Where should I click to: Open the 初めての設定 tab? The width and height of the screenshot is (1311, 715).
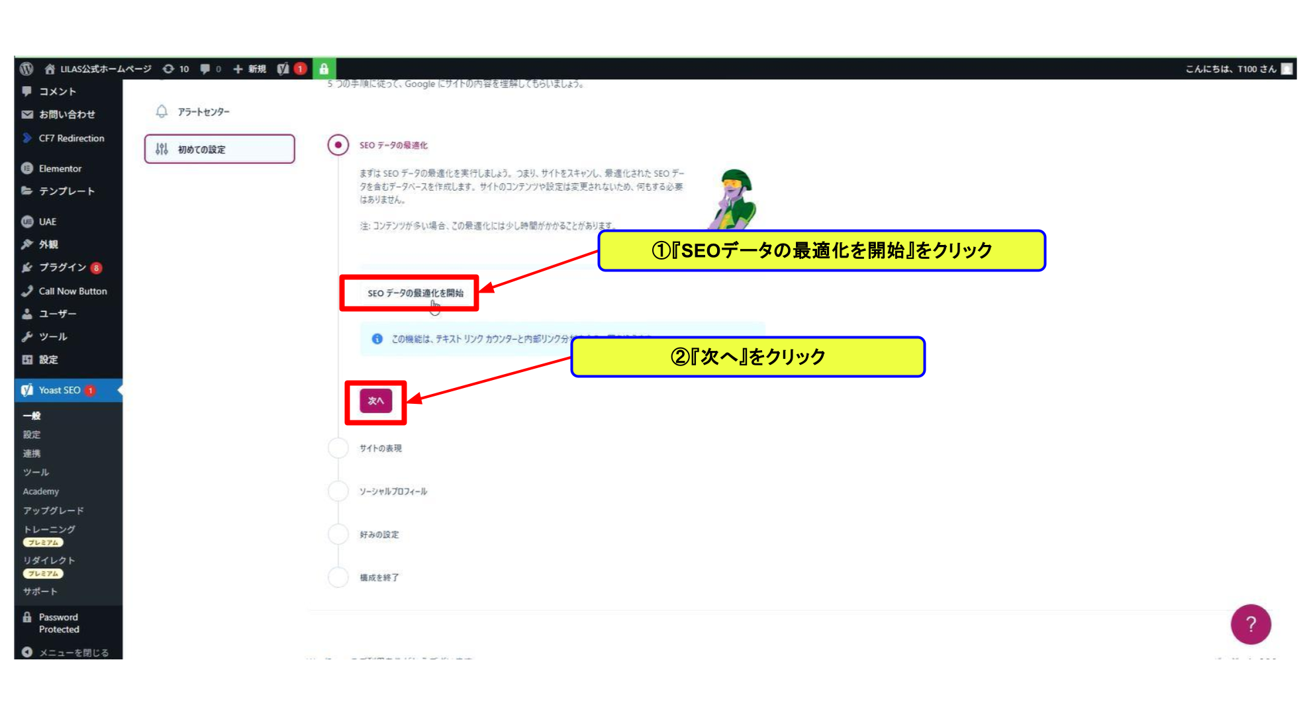(219, 149)
